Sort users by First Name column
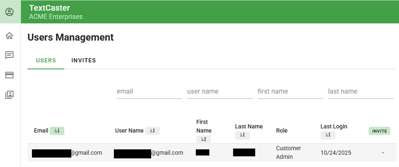This screenshot has height=167, width=399. pos(204,140)
